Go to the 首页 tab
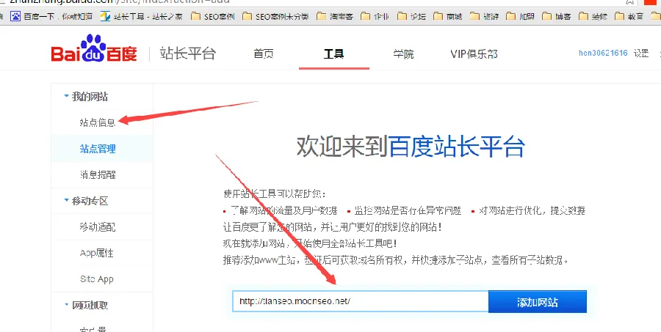Screen dimensions: 661x332 click(x=264, y=54)
